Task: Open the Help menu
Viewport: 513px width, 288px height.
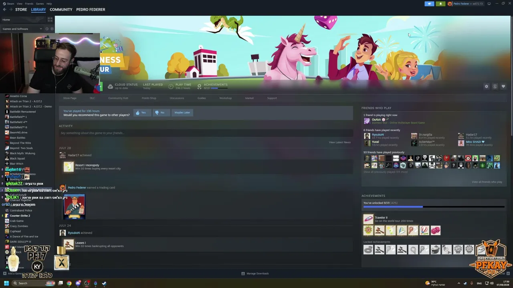Action: pos(49,4)
